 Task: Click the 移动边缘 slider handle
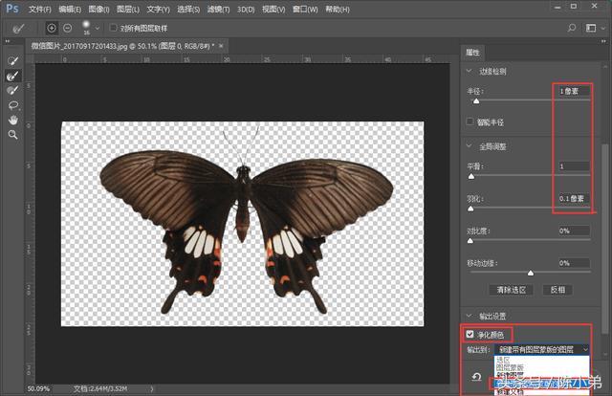[531, 273]
